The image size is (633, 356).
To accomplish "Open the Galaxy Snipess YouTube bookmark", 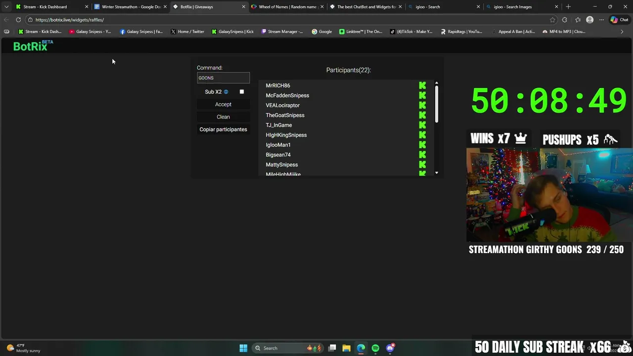I will (x=90, y=32).
